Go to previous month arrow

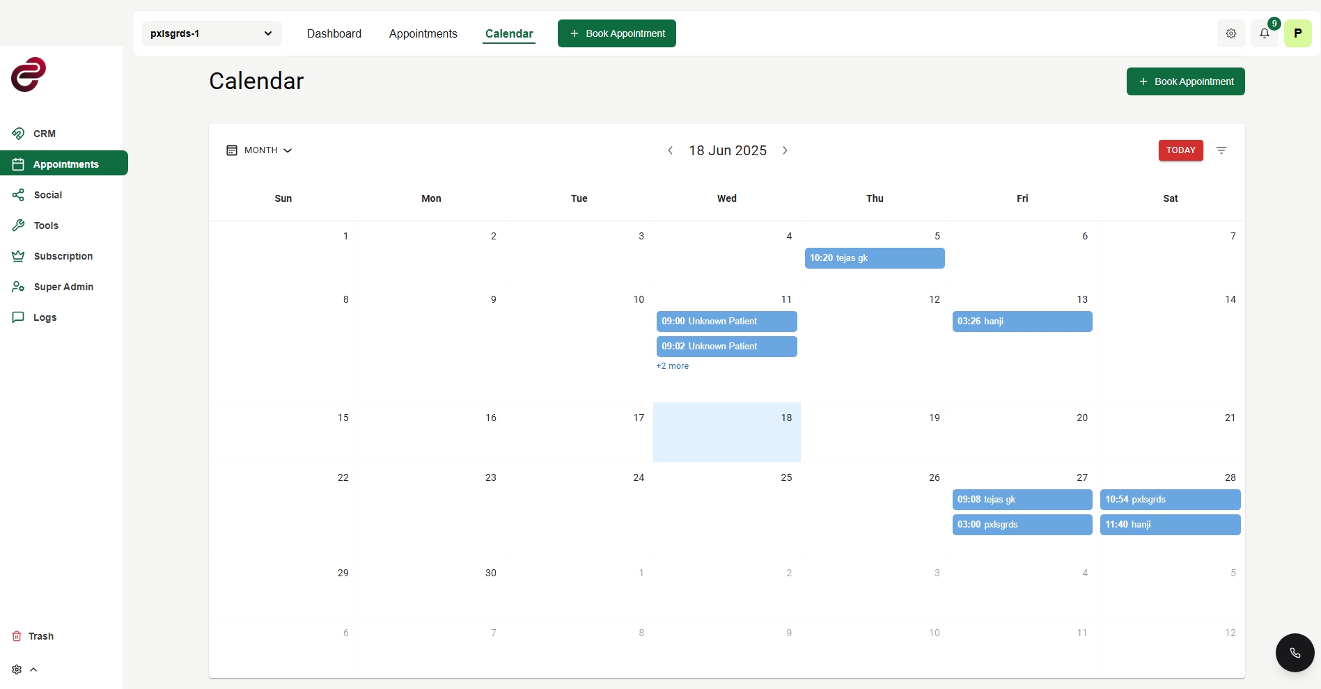[x=670, y=150]
